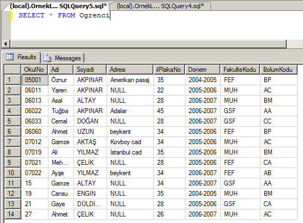Click the FakulteKodu column header
The width and height of the screenshot is (303, 223).
tap(240, 70)
